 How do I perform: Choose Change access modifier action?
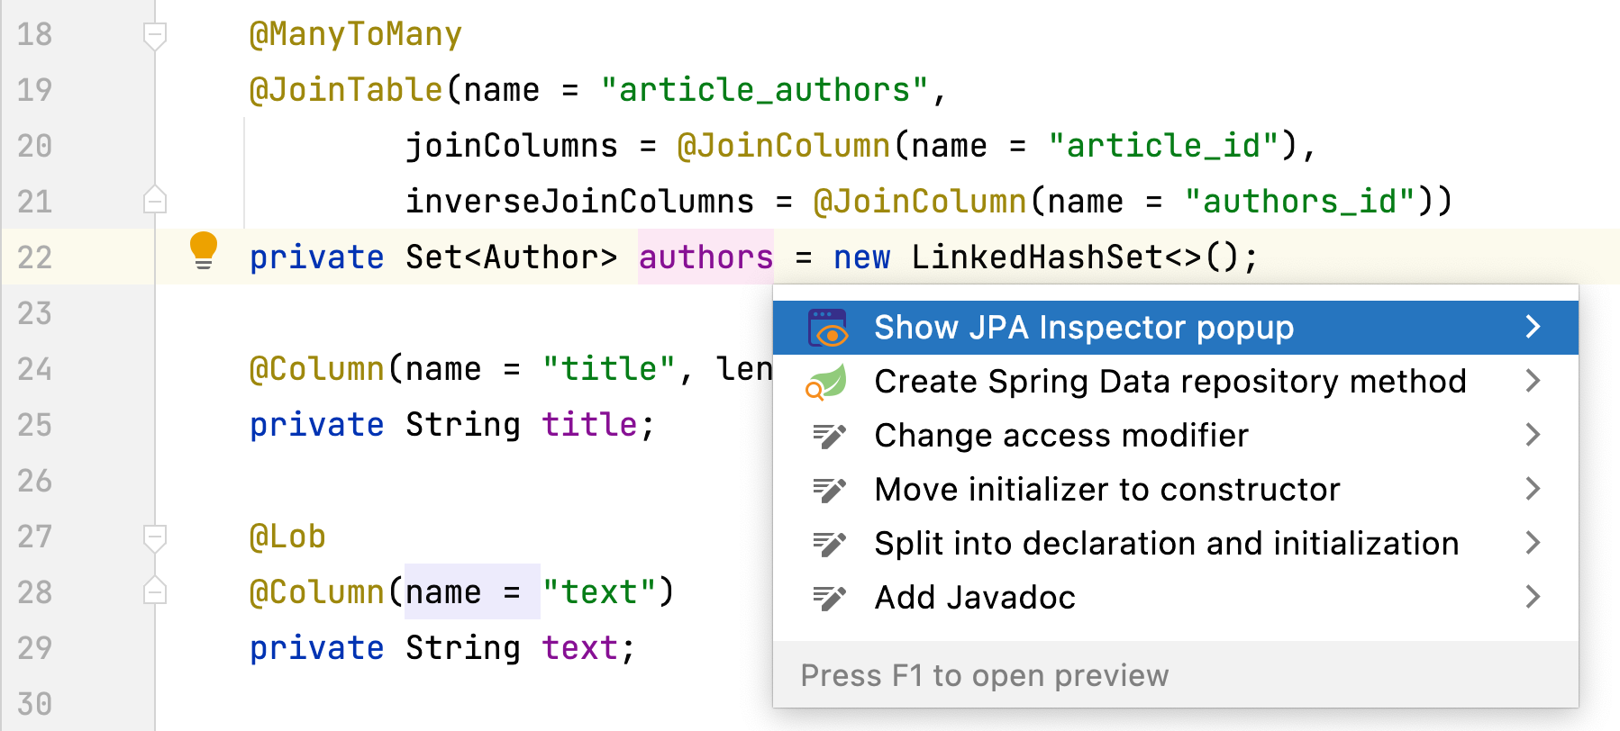tap(1060, 436)
